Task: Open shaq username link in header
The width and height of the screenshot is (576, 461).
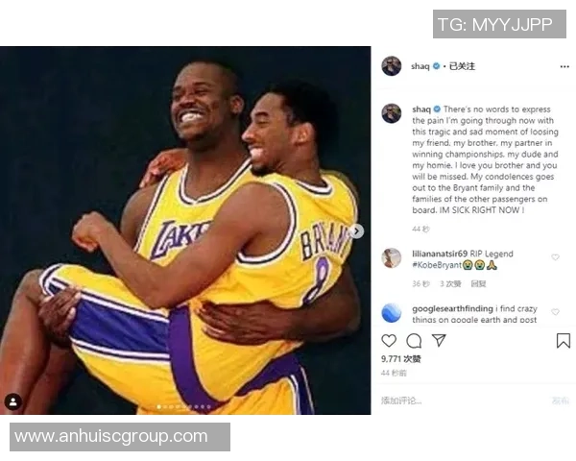Action: pos(420,66)
